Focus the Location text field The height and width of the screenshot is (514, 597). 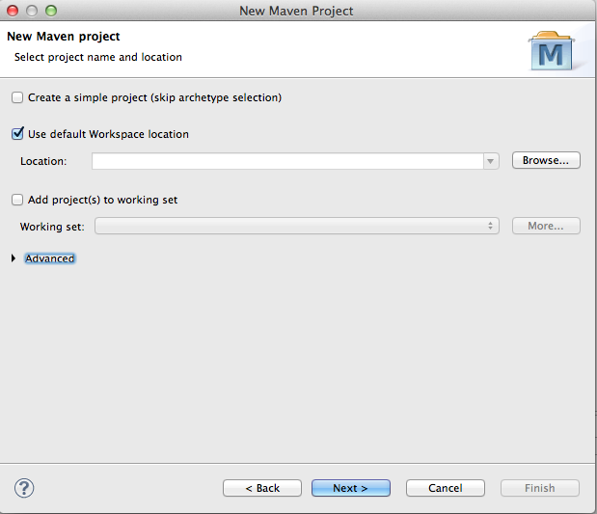tap(287, 161)
